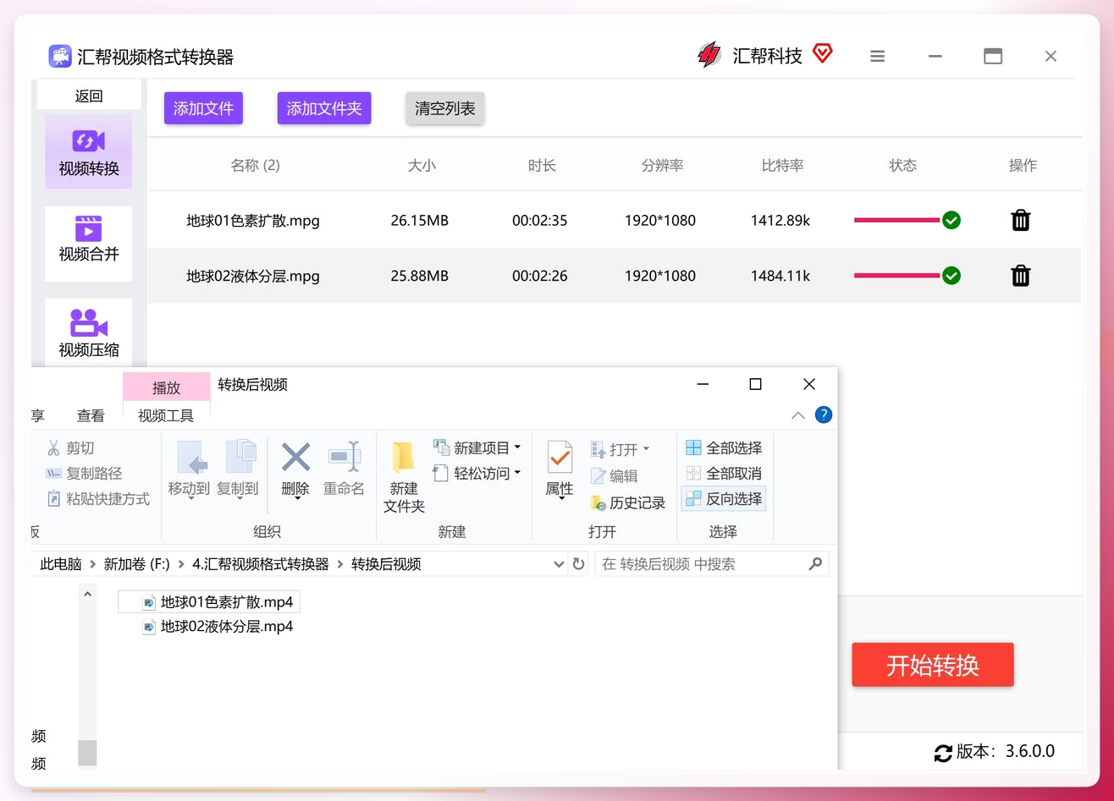1114x801 pixels.
Task: Open the 视频压缩 sidebar module
Action: [x=89, y=333]
